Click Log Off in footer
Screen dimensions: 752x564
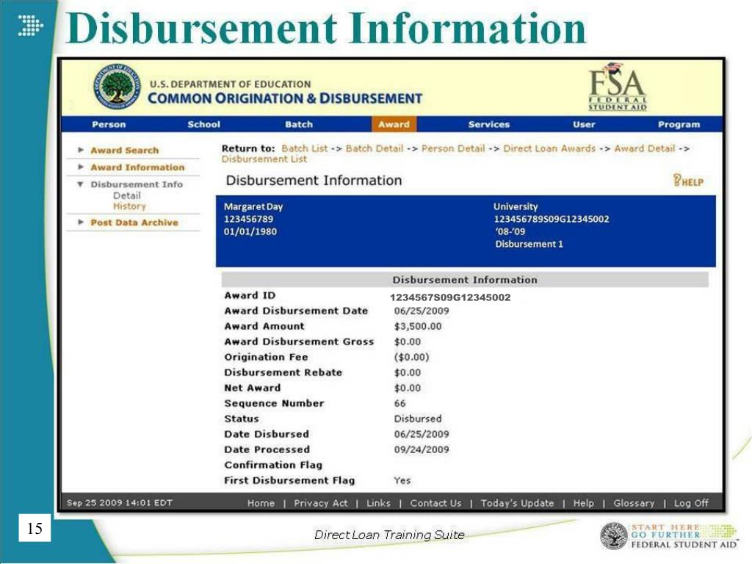(691, 503)
